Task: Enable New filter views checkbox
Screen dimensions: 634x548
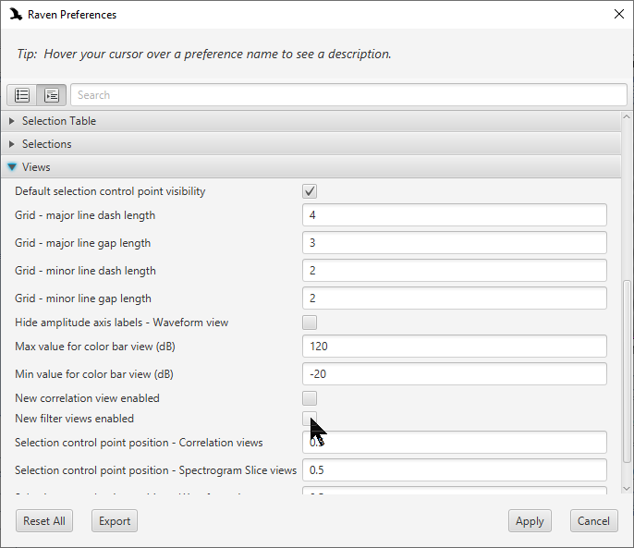Action: coord(310,419)
